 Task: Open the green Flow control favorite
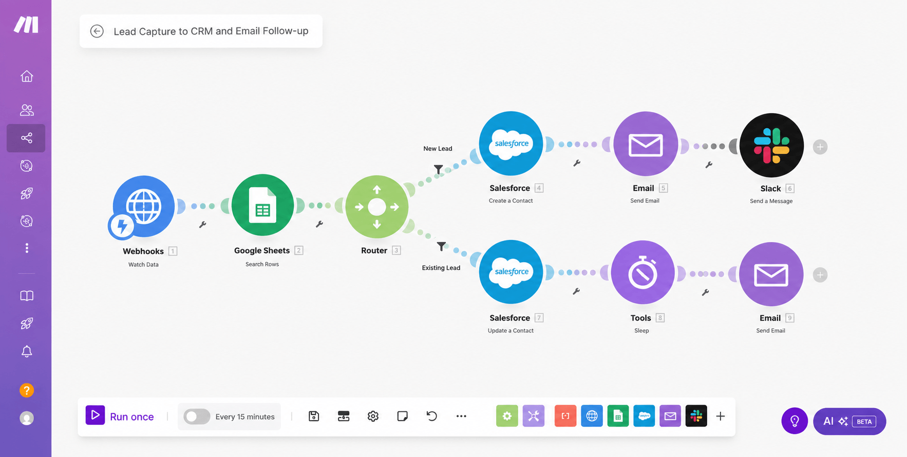[507, 416]
